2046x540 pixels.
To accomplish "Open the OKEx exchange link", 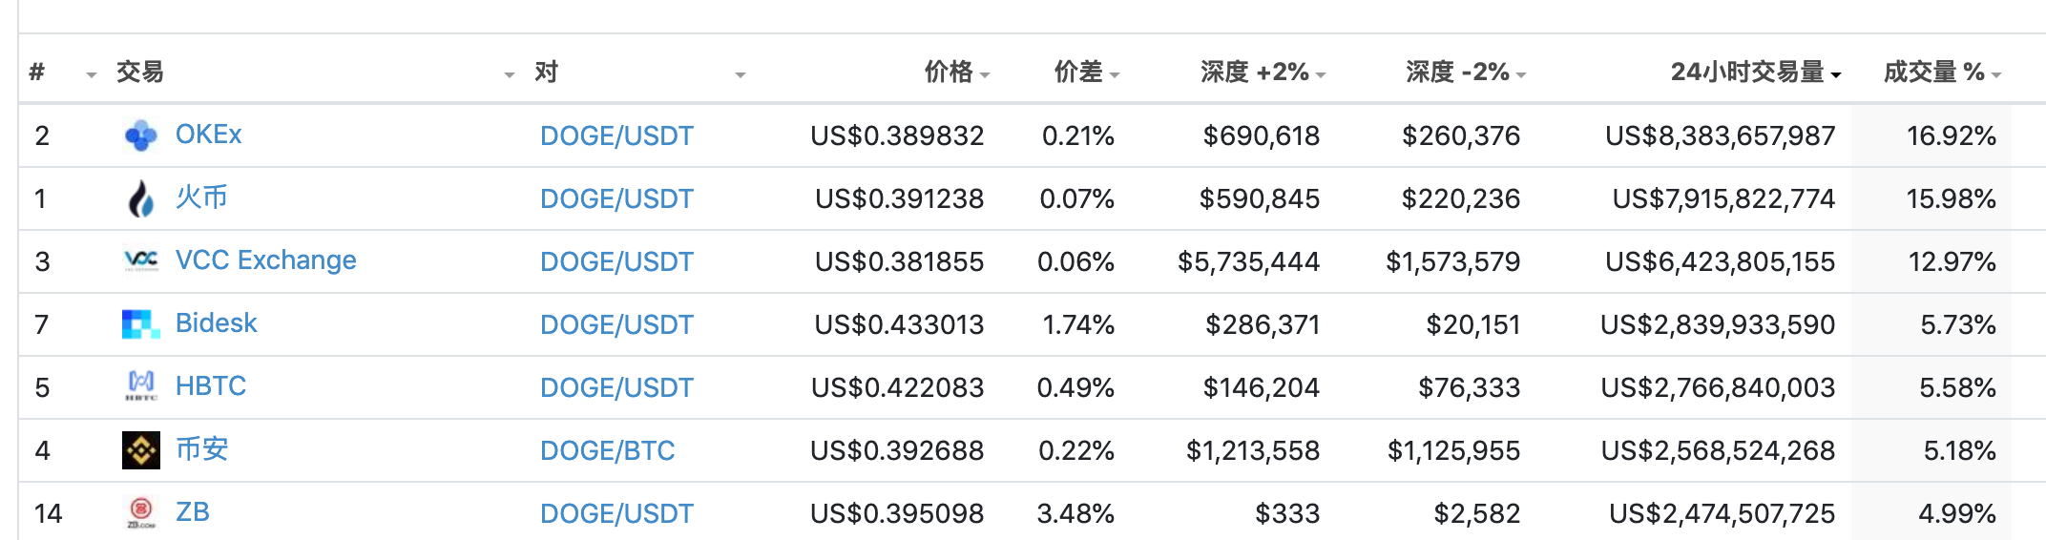I will point(208,135).
